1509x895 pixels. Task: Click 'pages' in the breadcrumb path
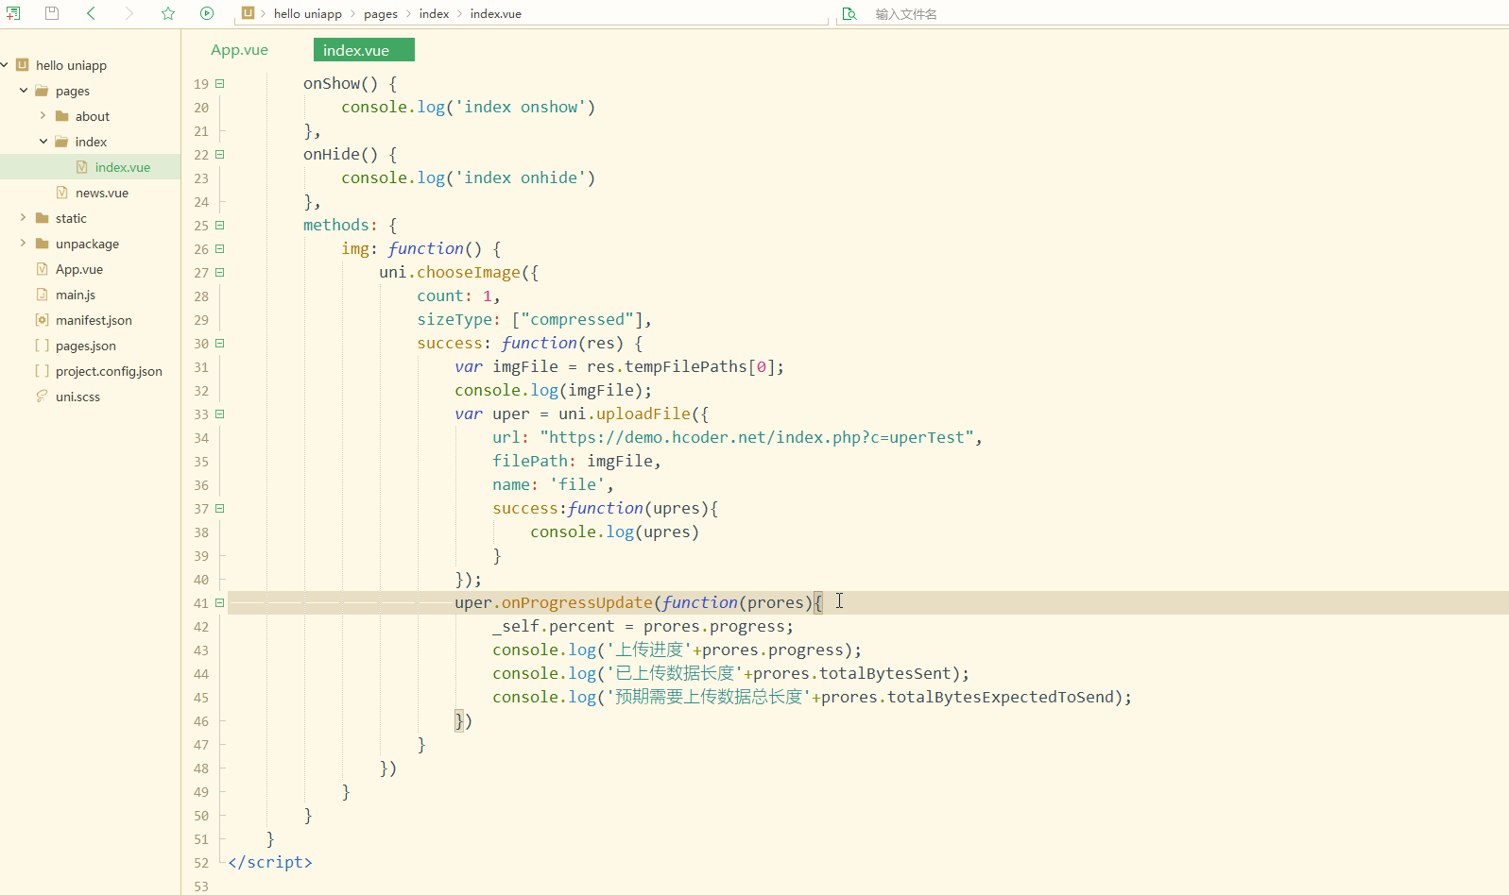coord(381,14)
